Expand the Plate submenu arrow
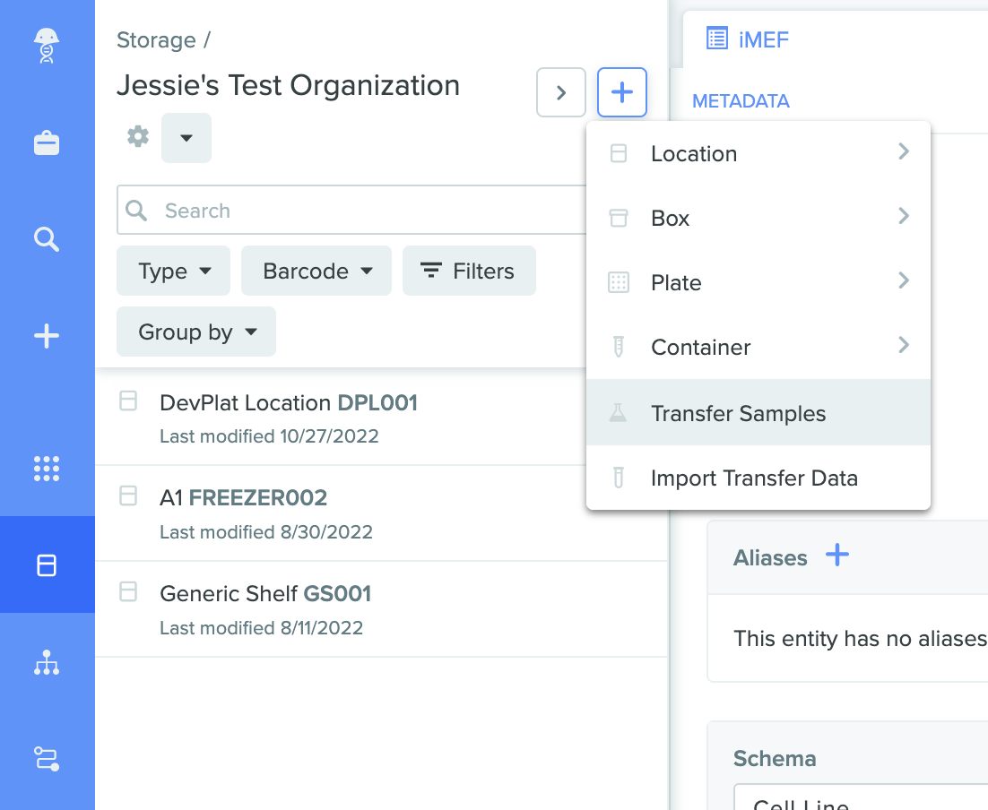Viewport: 988px width, 810px height. click(x=904, y=280)
